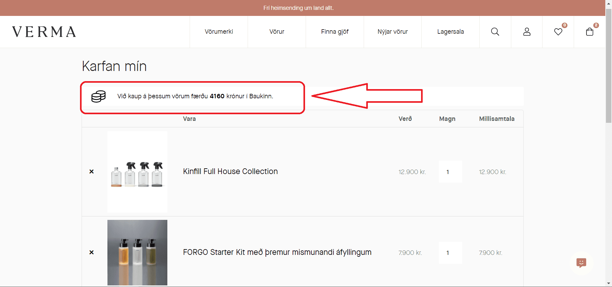Go to VERMA homepage logo

tap(44, 32)
